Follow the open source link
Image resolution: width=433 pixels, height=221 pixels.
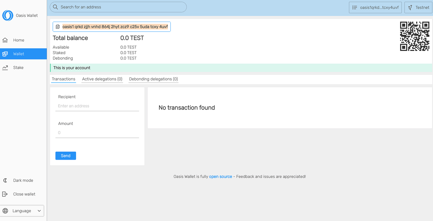[x=221, y=176]
